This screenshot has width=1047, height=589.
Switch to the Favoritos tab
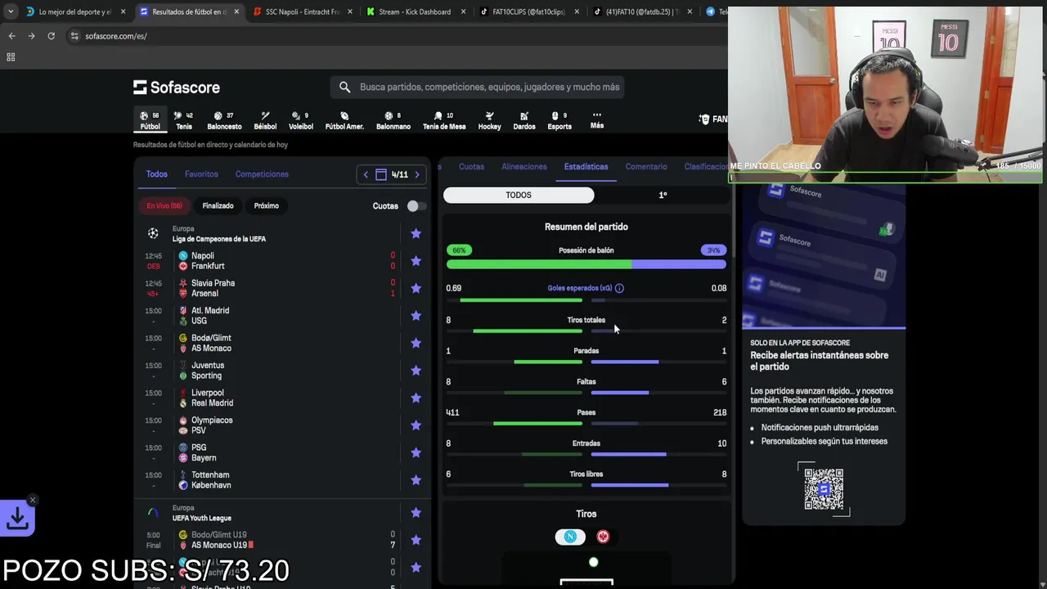pos(201,174)
